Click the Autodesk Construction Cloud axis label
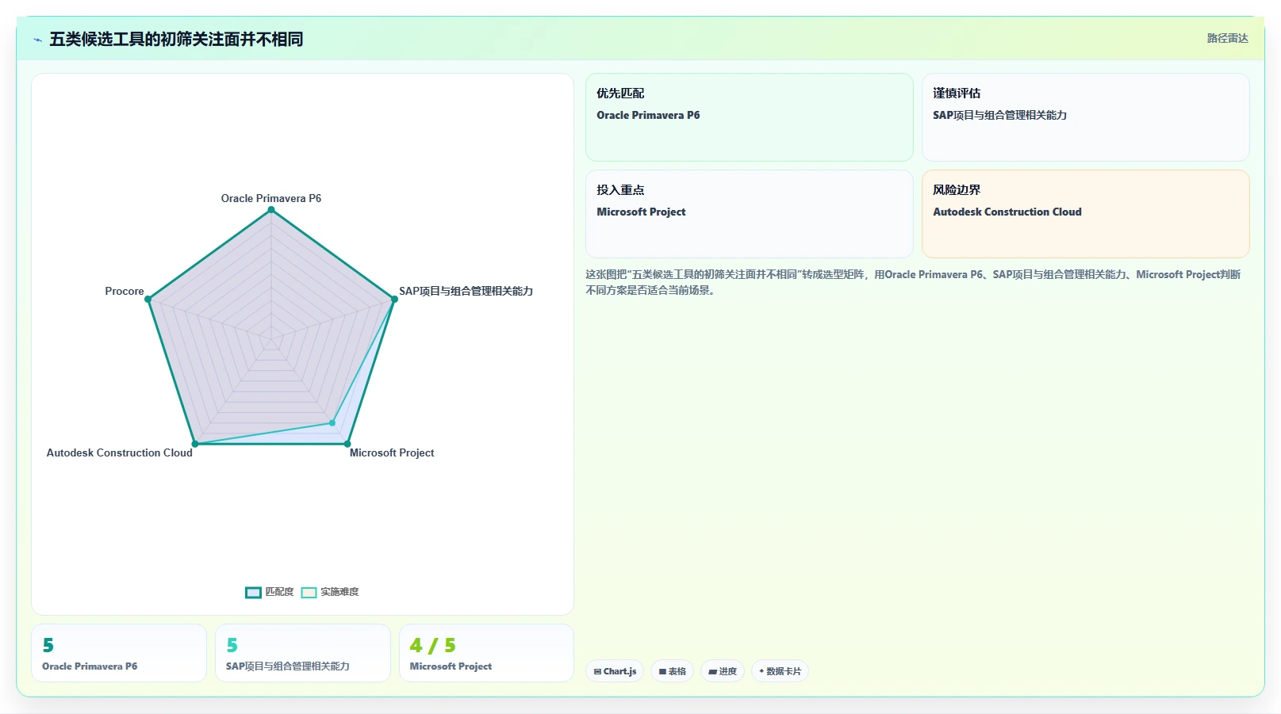Image resolution: width=1281 pixels, height=714 pixels. 120,452
